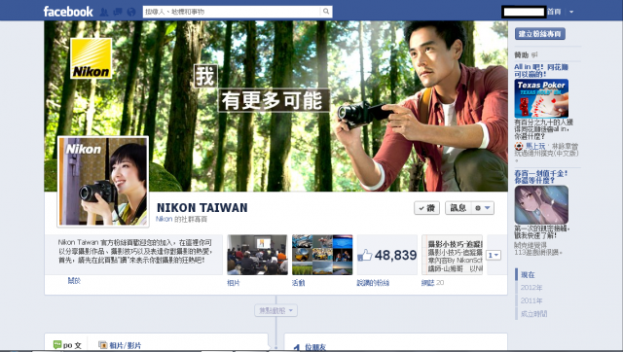This screenshot has width=623, height=352.
Task: Click the 相片 label link
Action: tap(234, 283)
